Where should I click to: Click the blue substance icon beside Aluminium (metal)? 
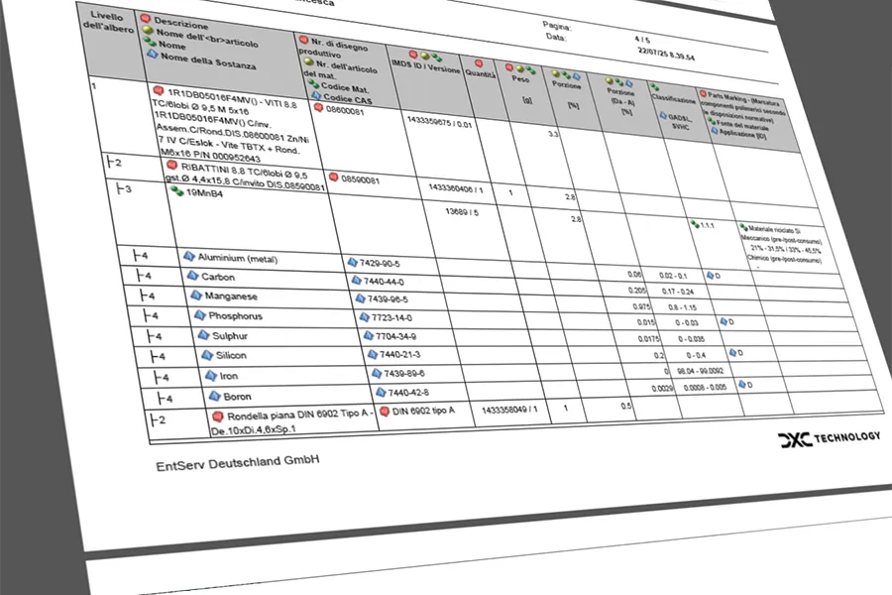pyautogui.click(x=189, y=256)
